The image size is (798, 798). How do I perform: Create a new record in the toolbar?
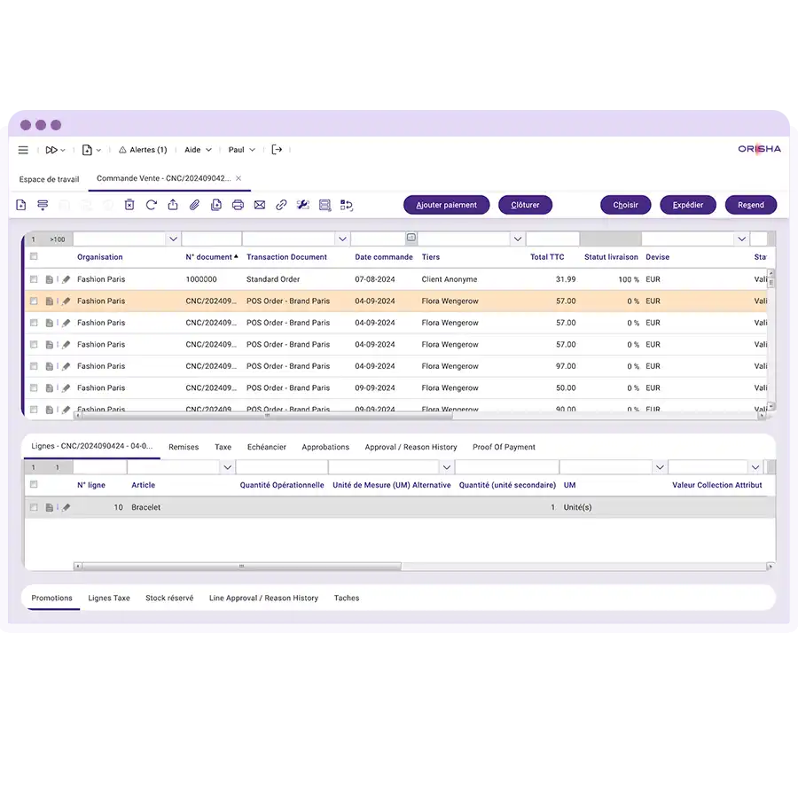pos(21,205)
